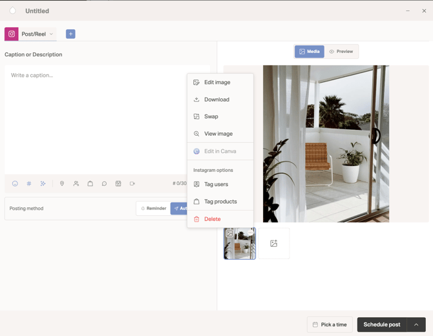Click the Untitled post title
Screen dimensions: 433x336
(37, 11)
